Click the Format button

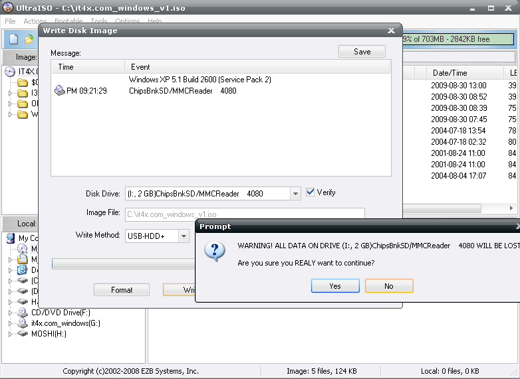122,290
